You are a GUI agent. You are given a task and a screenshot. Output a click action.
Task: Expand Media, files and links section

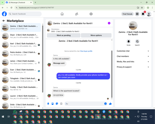133,62
